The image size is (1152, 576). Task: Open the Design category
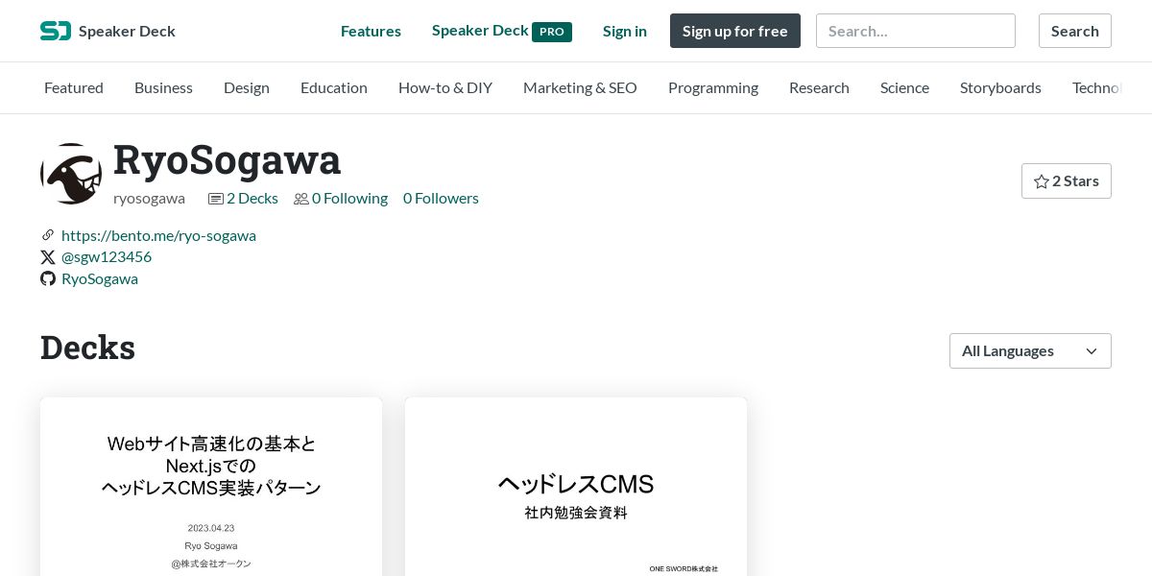(x=247, y=87)
